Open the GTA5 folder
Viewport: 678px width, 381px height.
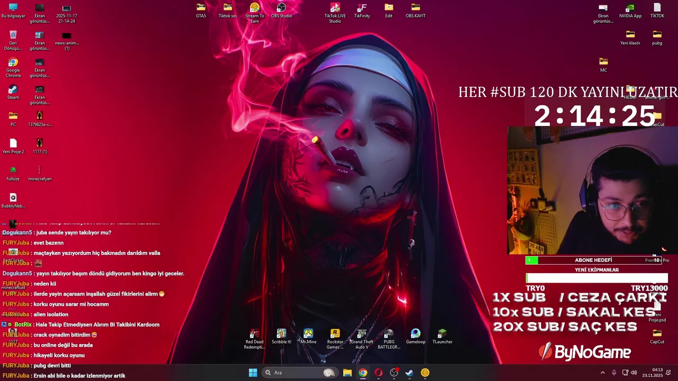(x=201, y=11)
